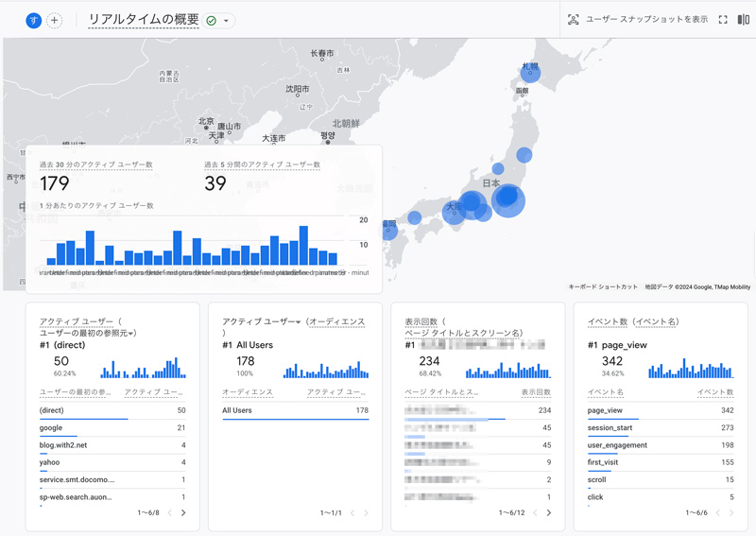
Task: Select the session_start event row
Action: [661, 428]
